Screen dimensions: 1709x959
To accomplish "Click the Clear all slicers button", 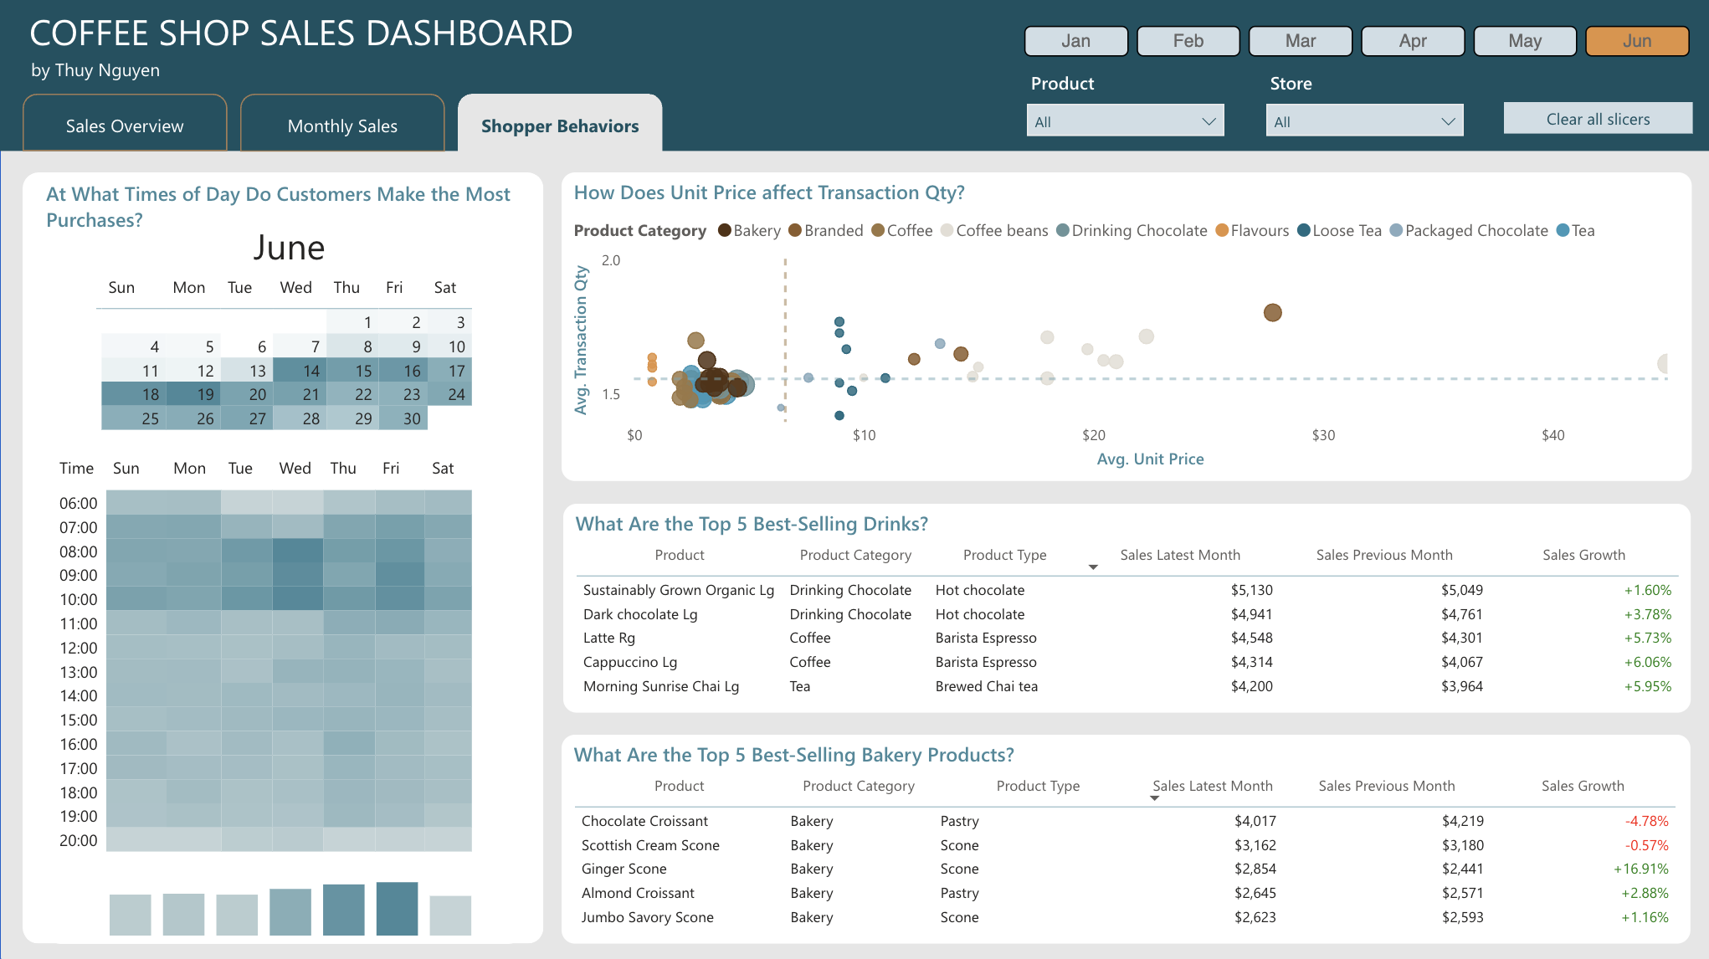I will pyautogui.click(x=1598, y=118).
